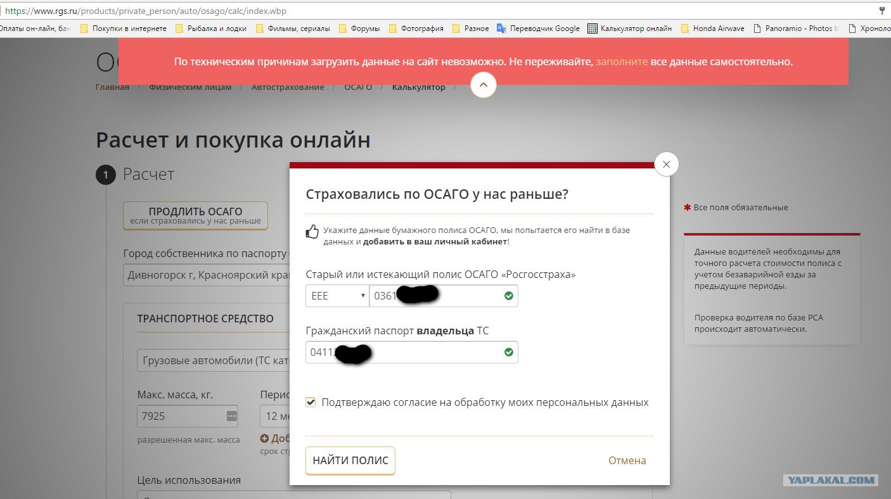Viewport: 891px width, 499px height.
Task: Click the owner passport number field
Action: 412,352
